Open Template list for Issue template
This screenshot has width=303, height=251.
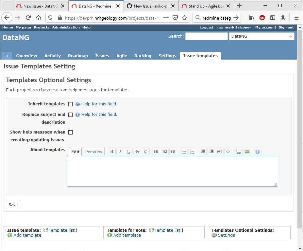(61, 230)
